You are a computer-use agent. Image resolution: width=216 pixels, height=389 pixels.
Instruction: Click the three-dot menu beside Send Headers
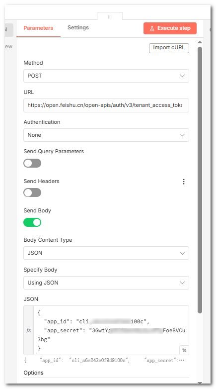pos(184,182)
